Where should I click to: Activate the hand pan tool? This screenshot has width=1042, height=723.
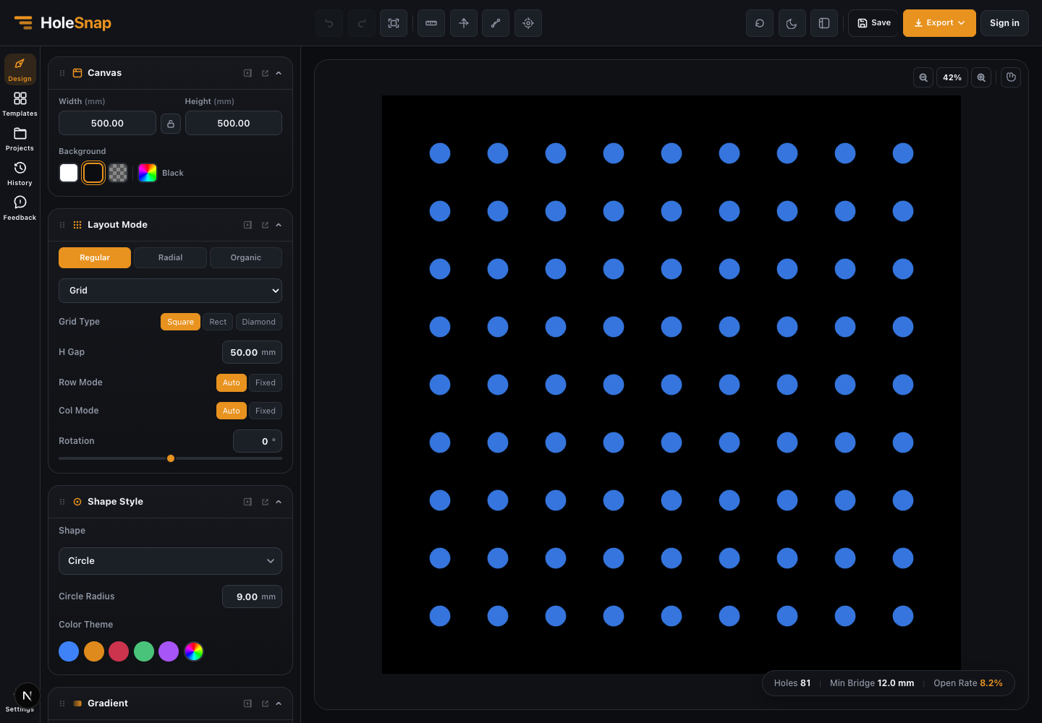click(x=1012, y=77)
